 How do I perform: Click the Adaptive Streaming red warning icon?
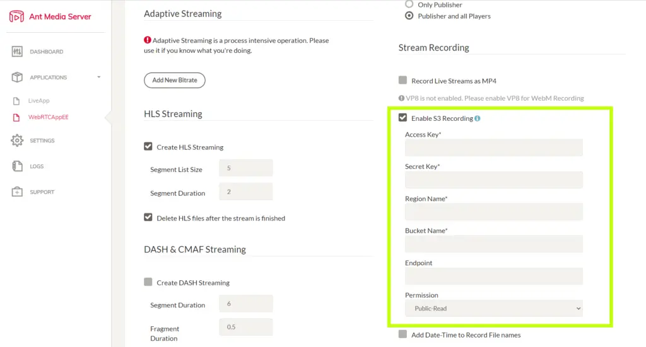coord(147,40)
